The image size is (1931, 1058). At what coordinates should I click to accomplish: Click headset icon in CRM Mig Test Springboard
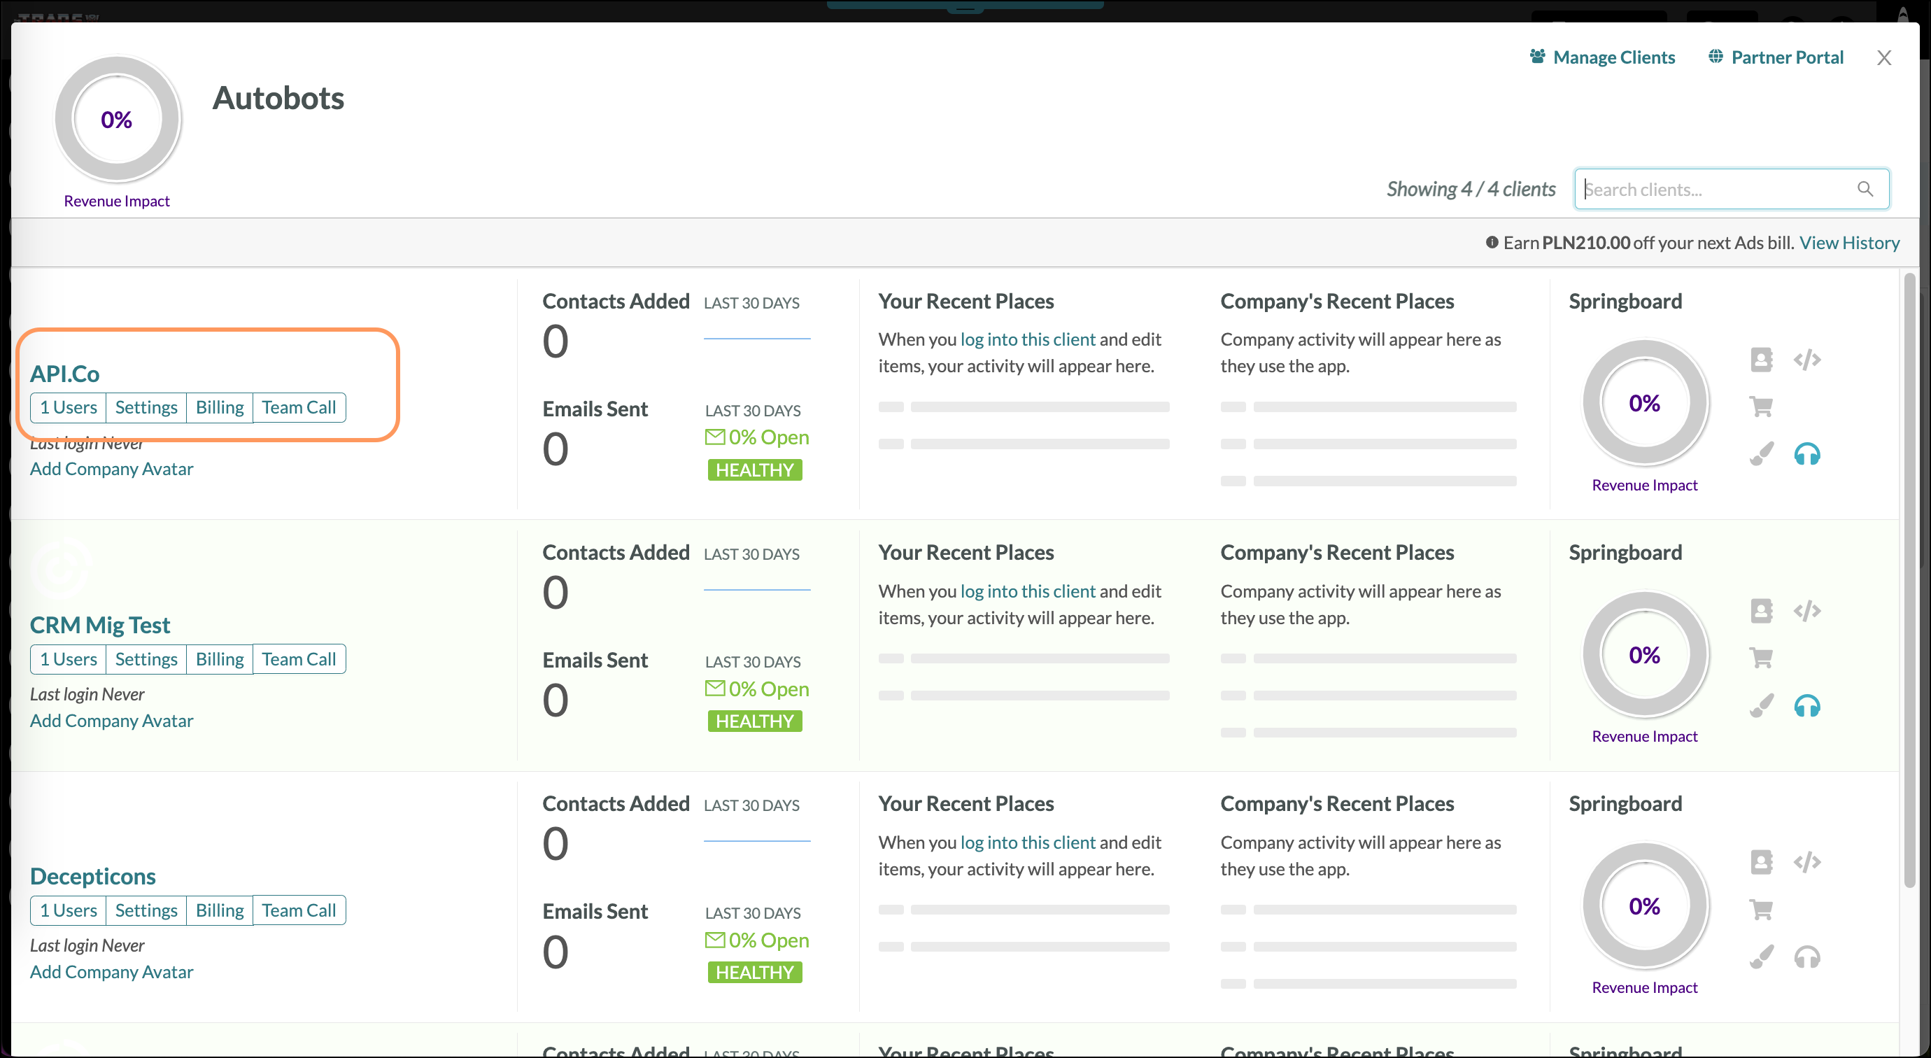pyautogui.click(x=1807, y=705)
